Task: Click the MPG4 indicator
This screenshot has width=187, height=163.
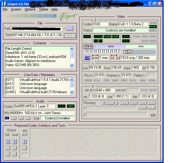Action: pos(153,26)
